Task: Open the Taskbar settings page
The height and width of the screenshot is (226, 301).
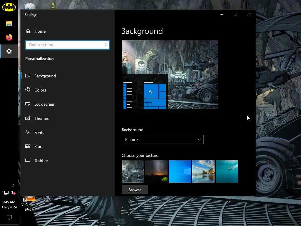Action: tap(41, 161)
